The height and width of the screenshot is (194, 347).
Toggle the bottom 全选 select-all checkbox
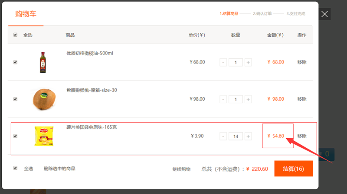pos(16,168)
